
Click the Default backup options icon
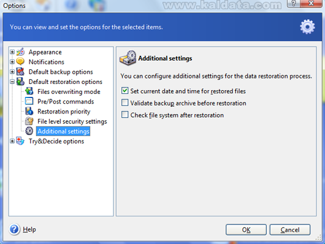tap(20, 72)
